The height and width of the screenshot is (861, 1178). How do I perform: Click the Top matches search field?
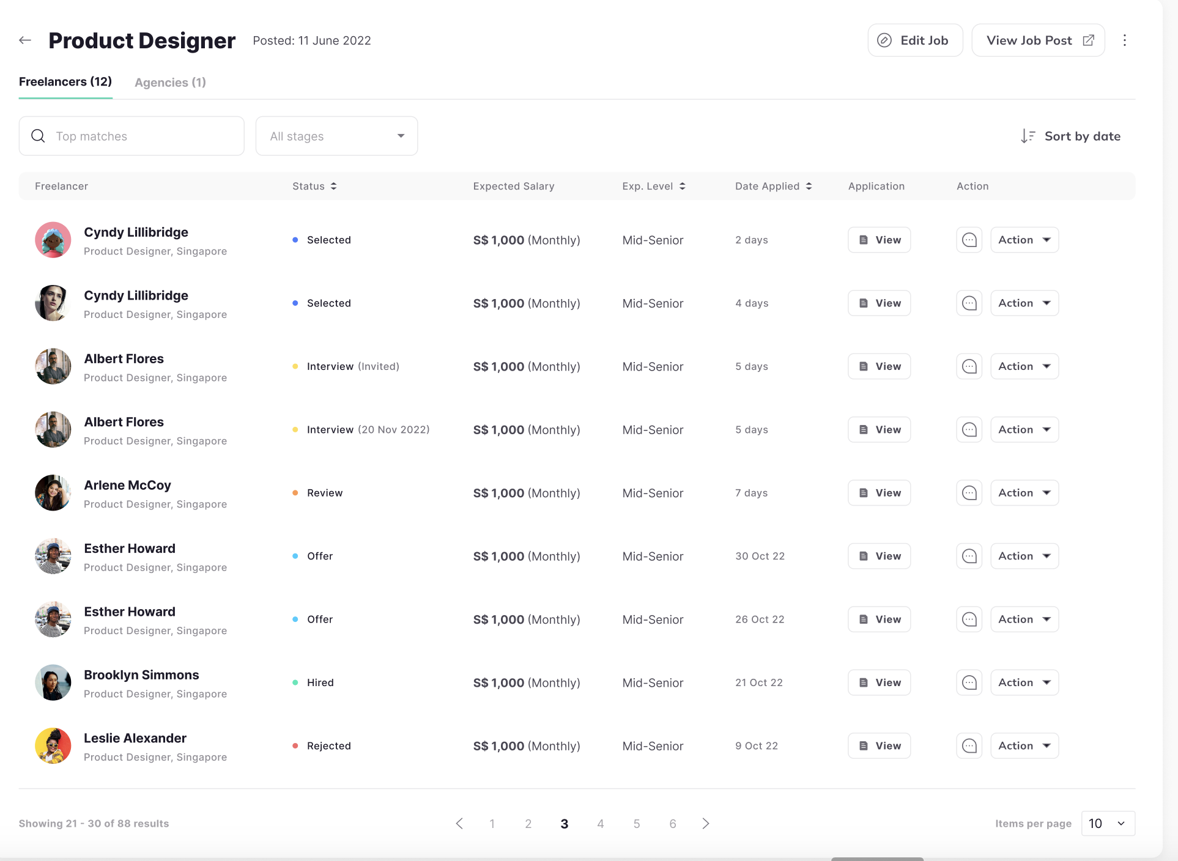point(132,136)
